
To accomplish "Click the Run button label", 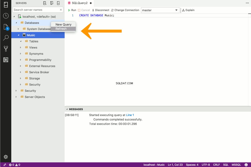I will click(x=74, y=10).
